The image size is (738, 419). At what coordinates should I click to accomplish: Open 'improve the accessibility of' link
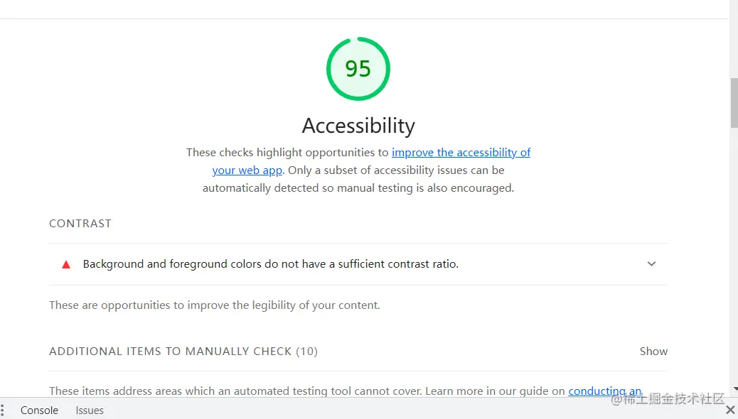point(461,152)
